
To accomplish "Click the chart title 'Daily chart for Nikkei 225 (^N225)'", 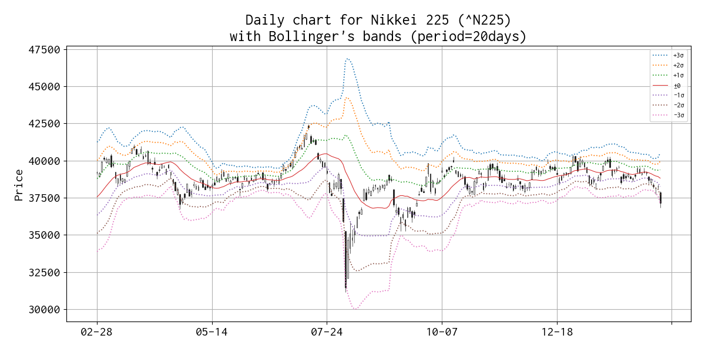I will [x=378, y=21].
